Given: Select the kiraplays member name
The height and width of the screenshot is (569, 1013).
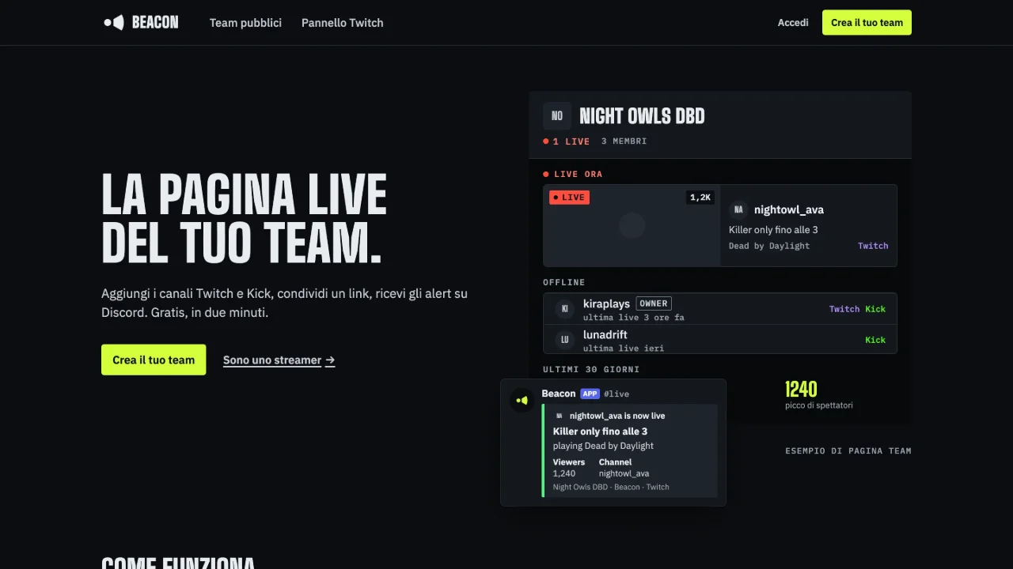Looking at the screenshot, I should [606, 303].
